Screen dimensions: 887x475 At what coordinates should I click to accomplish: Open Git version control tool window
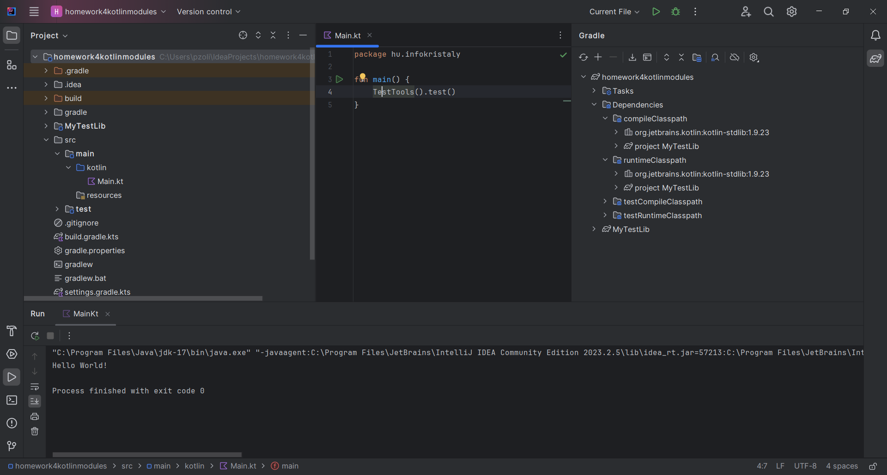[12, 446]
